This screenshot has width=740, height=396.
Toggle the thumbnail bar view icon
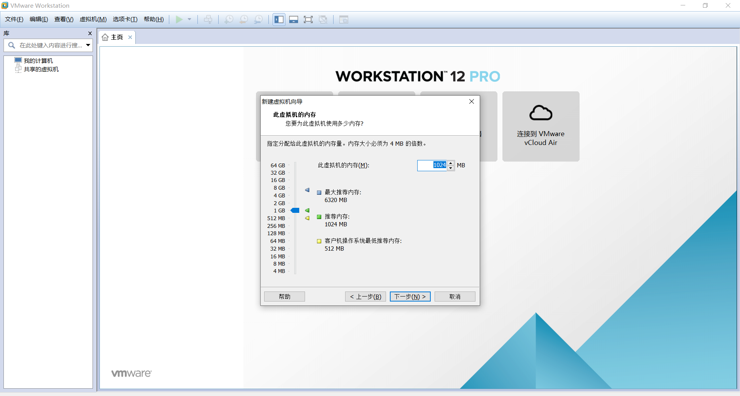(294, 20)
